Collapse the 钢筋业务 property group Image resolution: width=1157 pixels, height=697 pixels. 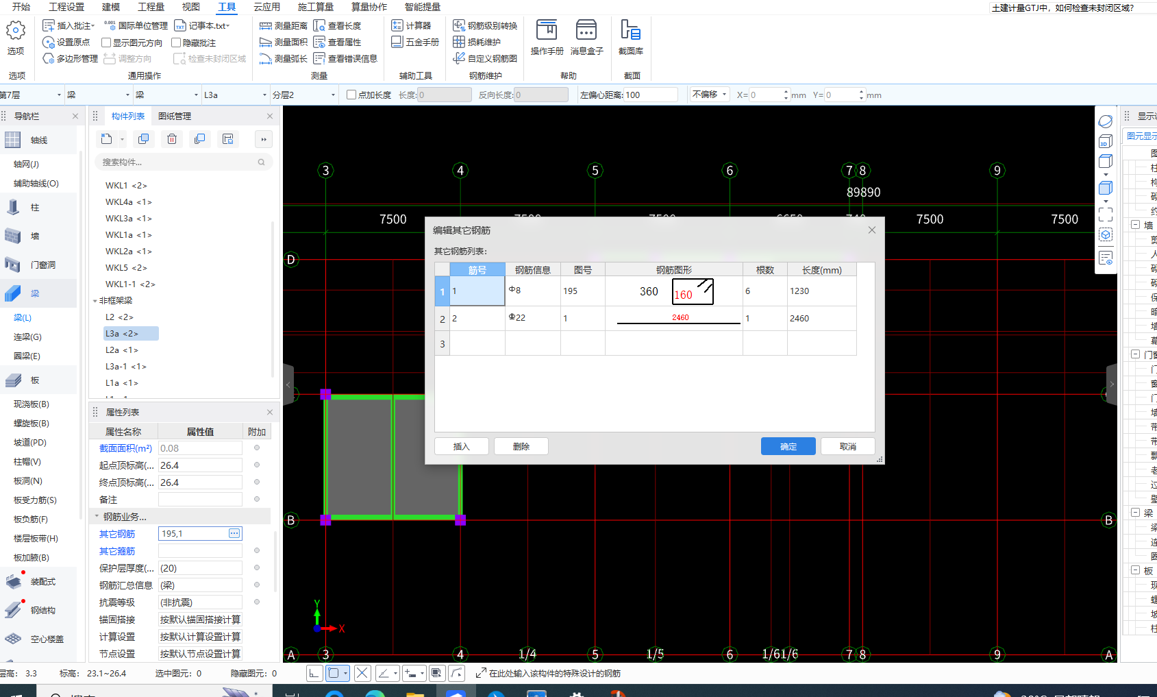[x=97, y=517]
